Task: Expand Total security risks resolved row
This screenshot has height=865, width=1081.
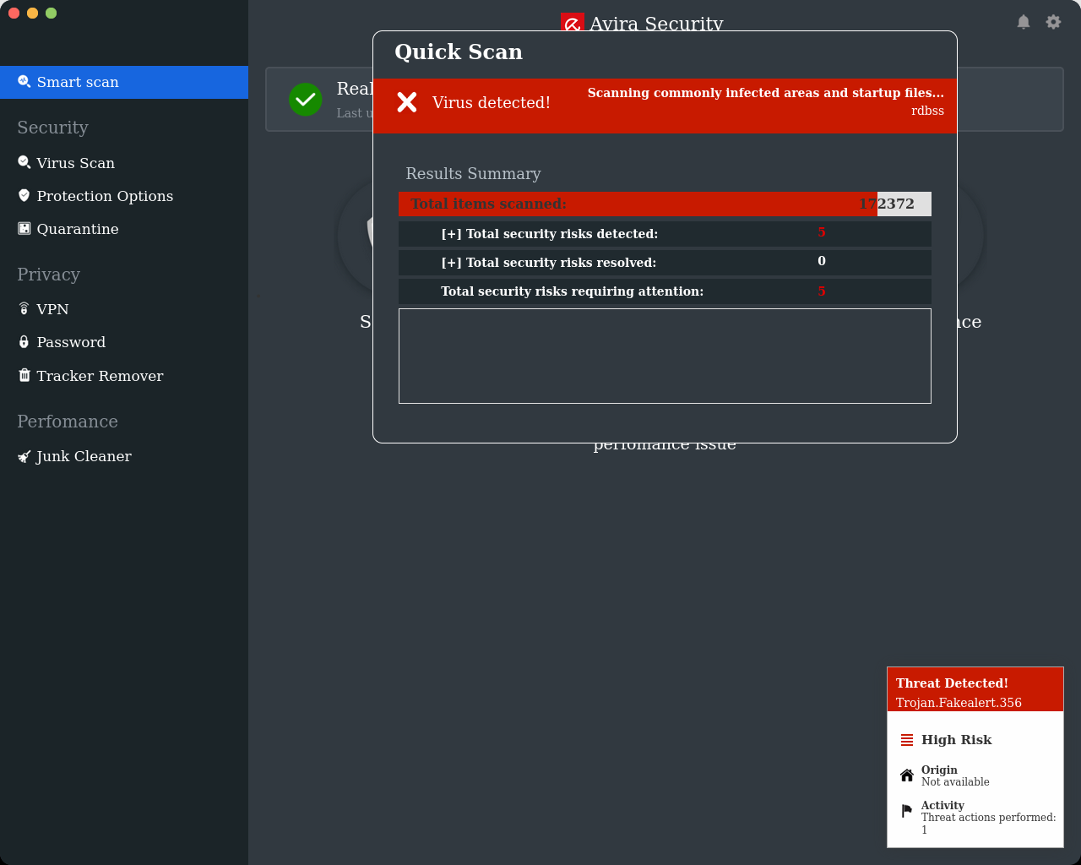Action: 665,263
